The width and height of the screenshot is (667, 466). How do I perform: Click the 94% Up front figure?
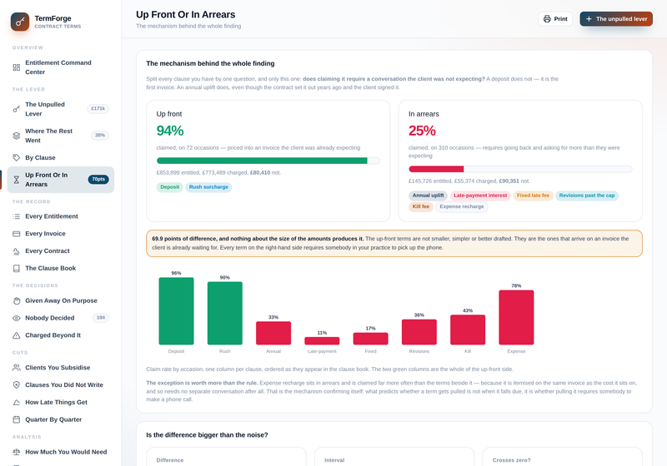click(x=170, y=131)
